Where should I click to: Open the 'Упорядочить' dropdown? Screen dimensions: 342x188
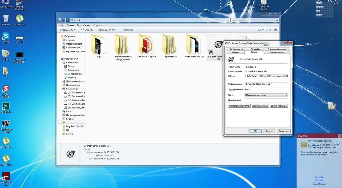(x=68, y=30)
